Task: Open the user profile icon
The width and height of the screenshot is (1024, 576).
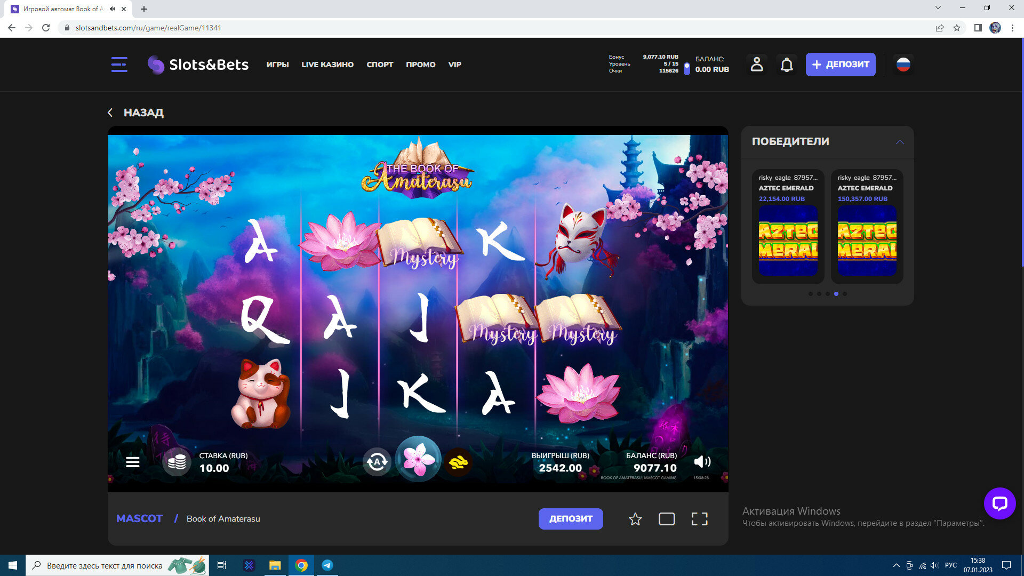Action: click(756, 65)
